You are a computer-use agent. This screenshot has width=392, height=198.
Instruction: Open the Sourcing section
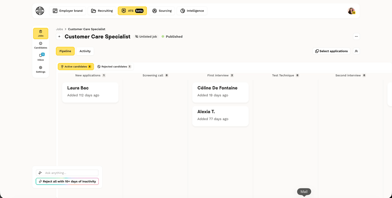162,11
